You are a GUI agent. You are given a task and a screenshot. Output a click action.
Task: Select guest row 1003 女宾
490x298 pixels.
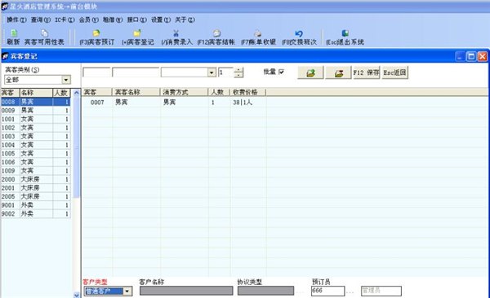pyautogui.click(x=36, y=136)
